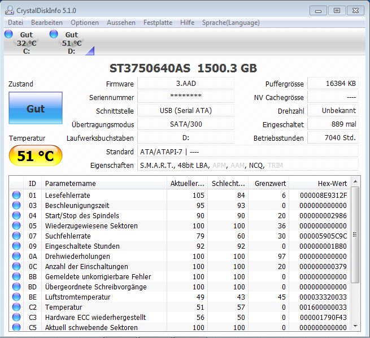Click the Eigenschaften features field
370x338 pixels.
coord(248,165)
